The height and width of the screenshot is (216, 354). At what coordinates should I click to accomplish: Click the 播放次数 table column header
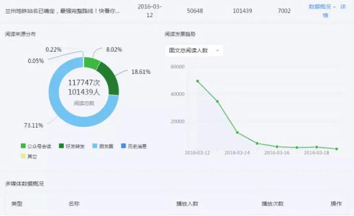point(273,204)
